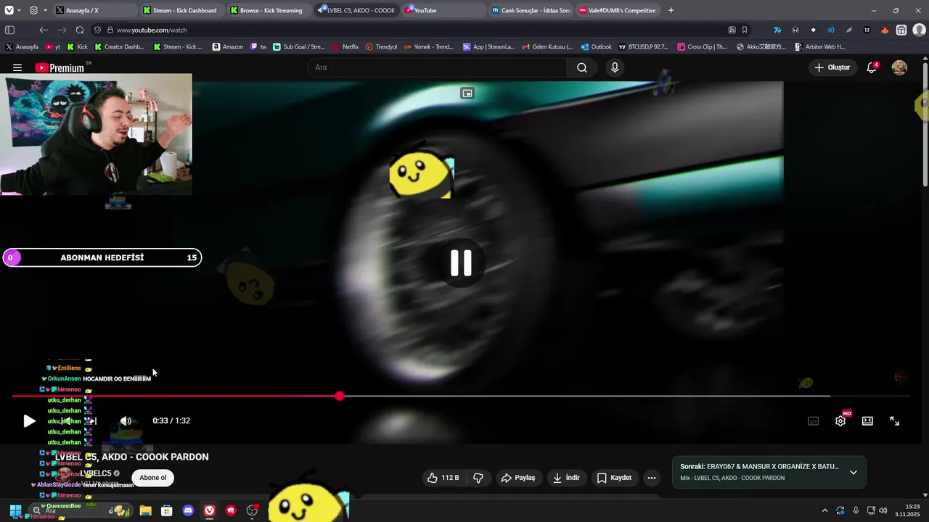The width and height of the screenshot is (929, 522).
Task: Click the miniplayer icon above the video
Action: point(467,94)
